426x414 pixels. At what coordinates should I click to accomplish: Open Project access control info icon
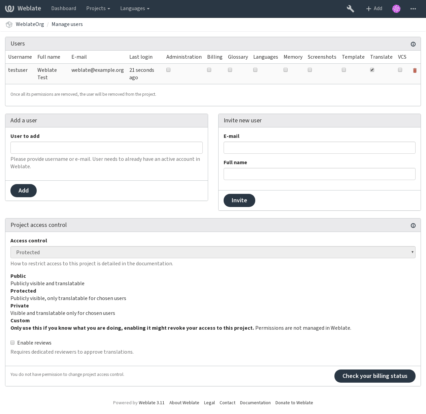click(x=413, y=226)
